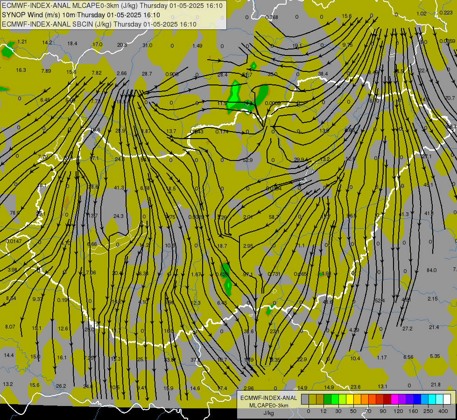Click the map value 31.0
457x420 pixels.
point(148,45)
